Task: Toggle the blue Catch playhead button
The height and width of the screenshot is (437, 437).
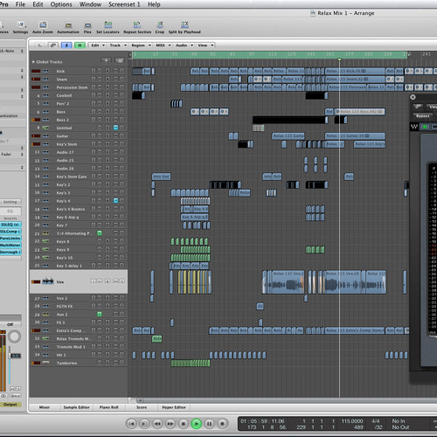Action: tap(66, 45)
